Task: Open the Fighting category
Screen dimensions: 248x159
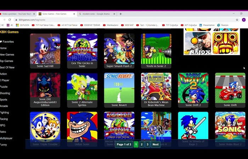Action: (4, 112)
